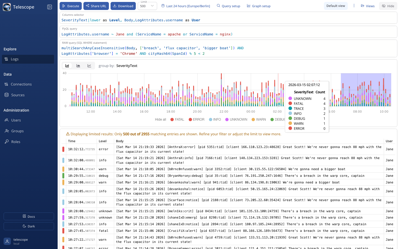Screen dimensions: 399x249
Task: Click the Time column header
Action: (x=72, y=141)
